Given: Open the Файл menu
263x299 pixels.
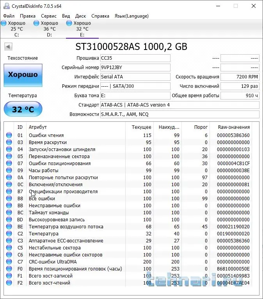Looking at the screenshot, I should [x=9, y=16].
